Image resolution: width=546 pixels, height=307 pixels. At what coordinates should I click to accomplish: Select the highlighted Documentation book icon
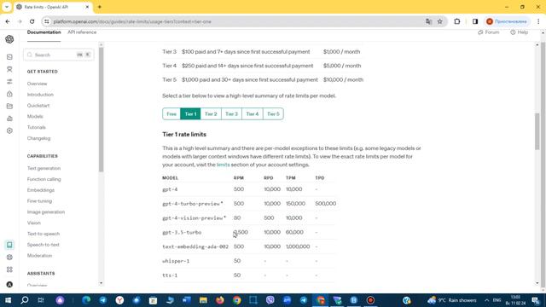(x=9, y=245)
